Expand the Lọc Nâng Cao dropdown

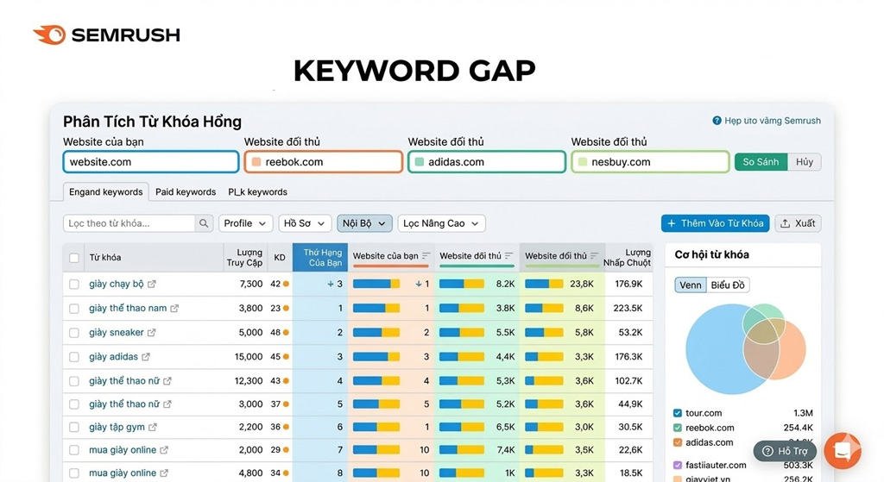point(440,223)
